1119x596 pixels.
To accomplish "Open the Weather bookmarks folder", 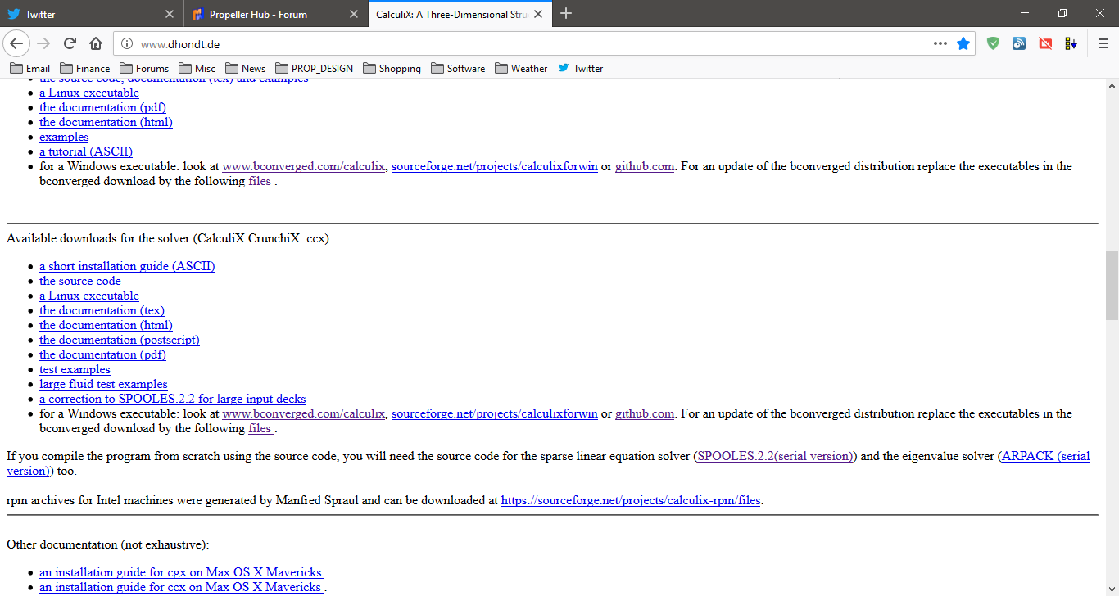I will 521,68.
